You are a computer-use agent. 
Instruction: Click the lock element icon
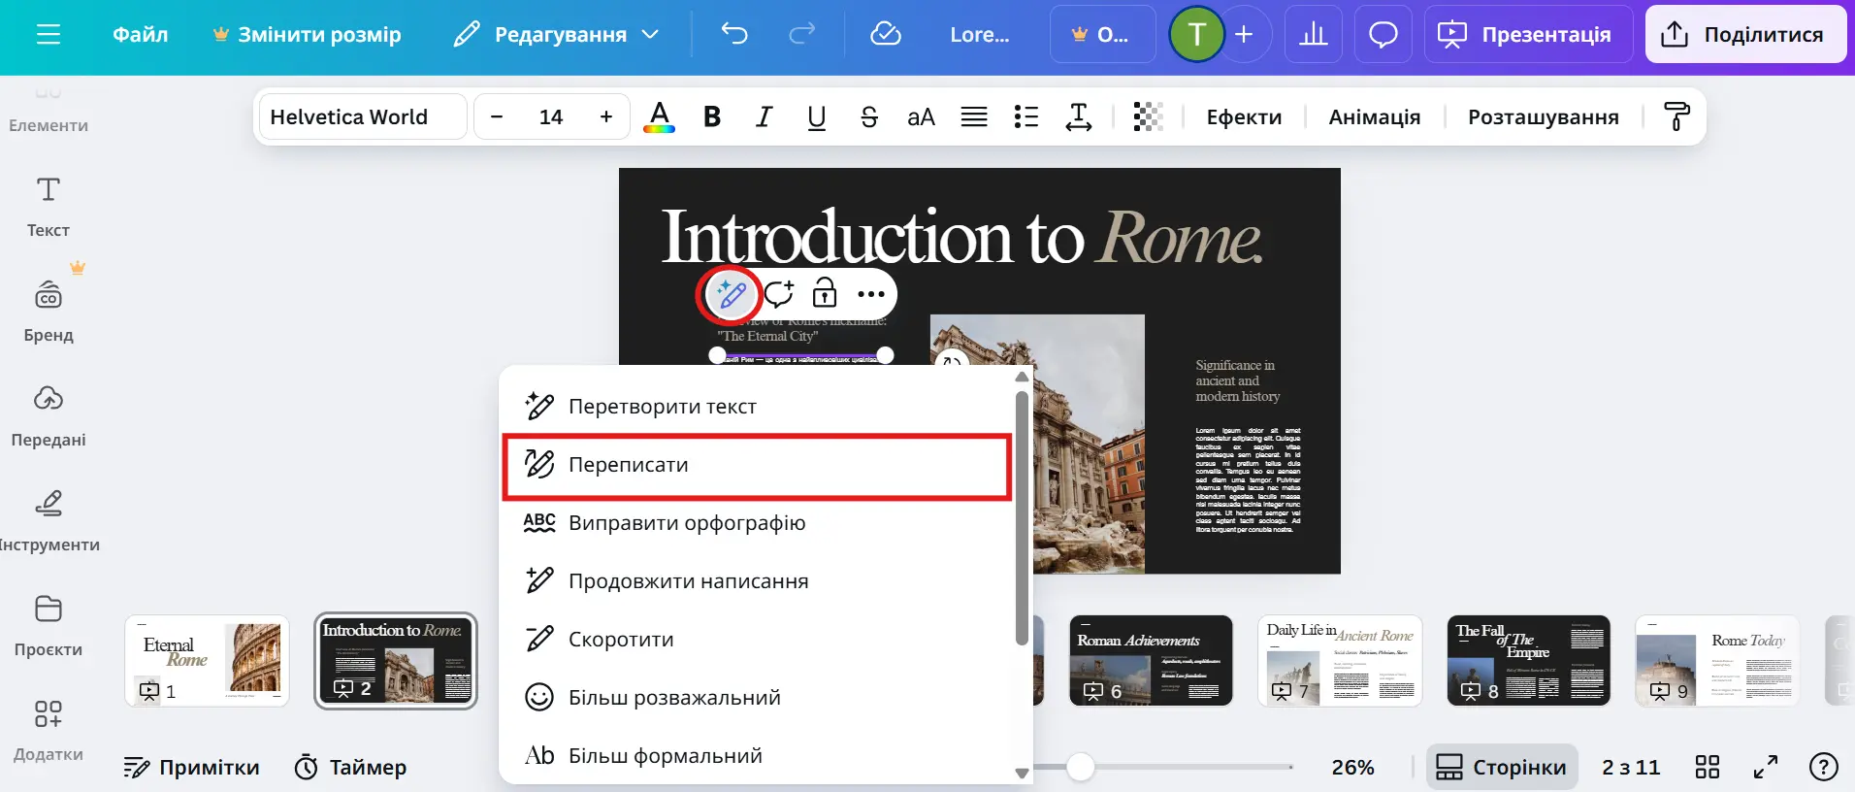[824, 293]
